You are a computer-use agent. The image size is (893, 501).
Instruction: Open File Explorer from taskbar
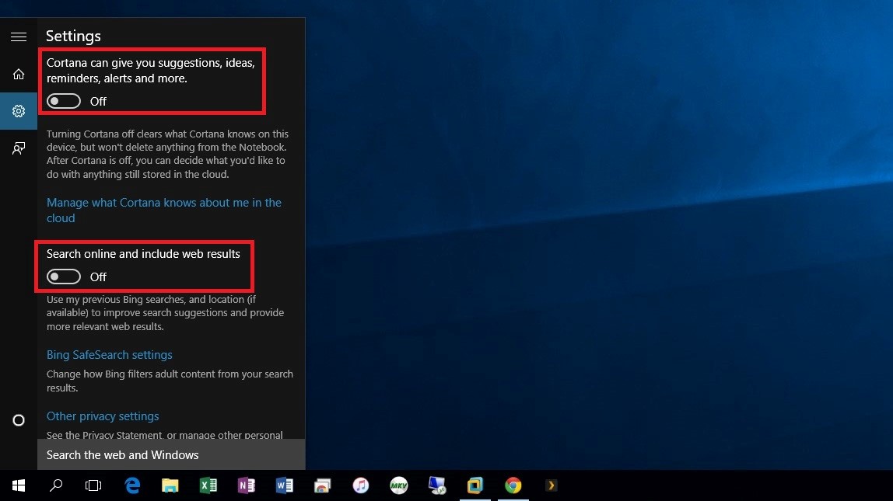click(x=170, y=485)
